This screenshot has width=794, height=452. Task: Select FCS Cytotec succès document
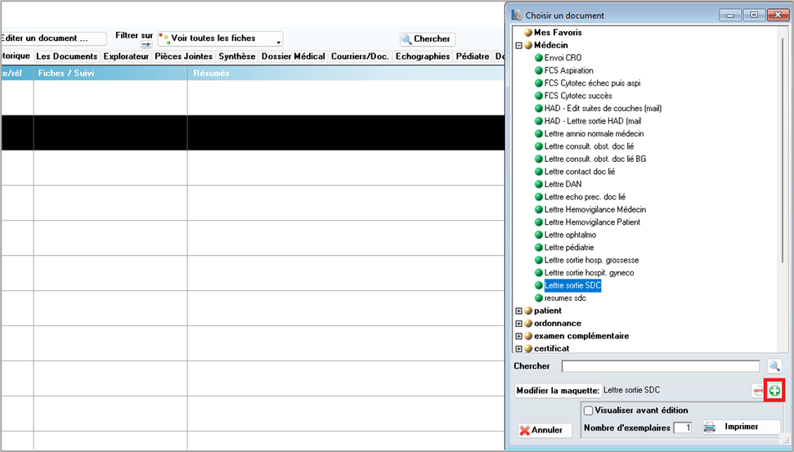coord(578,96)
